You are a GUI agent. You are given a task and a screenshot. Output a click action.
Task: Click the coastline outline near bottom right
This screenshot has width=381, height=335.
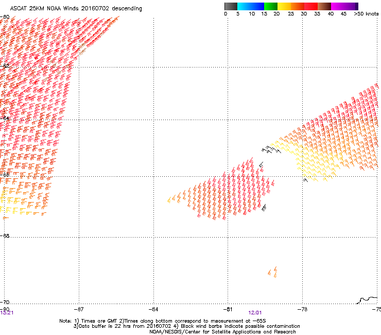[x=367, y=300]
